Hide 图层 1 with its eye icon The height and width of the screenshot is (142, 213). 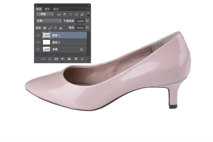click(x=38, y=35)
